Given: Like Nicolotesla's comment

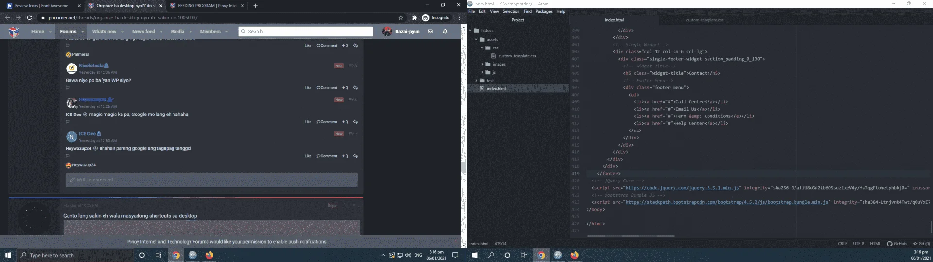Looking at the screenshot, I should pyautogui.click(x=308, y=88).
